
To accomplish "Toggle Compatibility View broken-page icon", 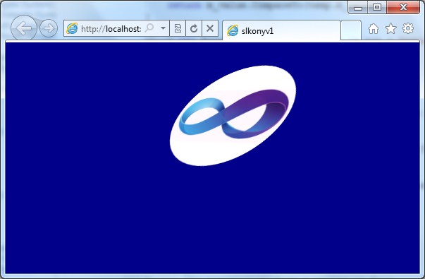I will pyautogui.click(x=178, y=28).
